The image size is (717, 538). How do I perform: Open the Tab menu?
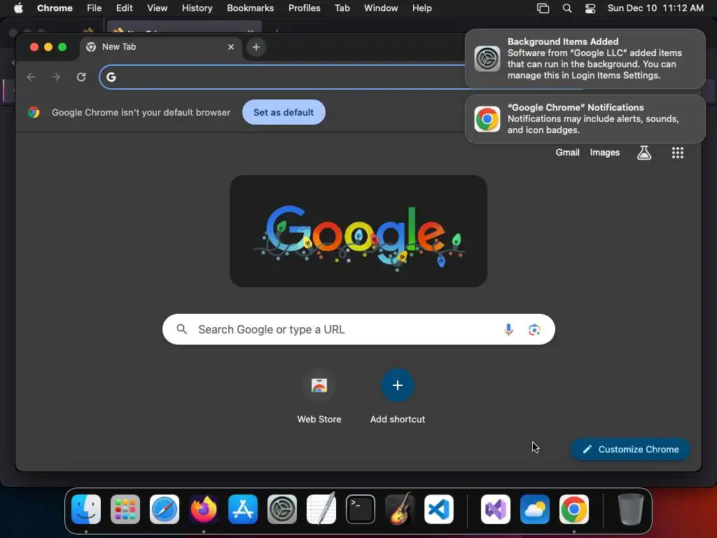pos(342,8)
